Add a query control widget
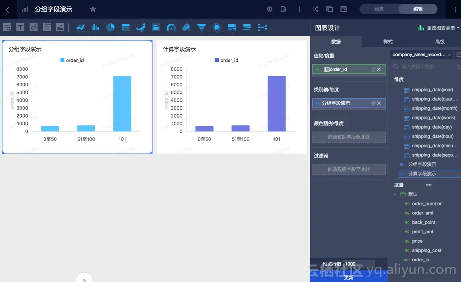461x282 pixels. pyautogui.click(x=7, y=27)
